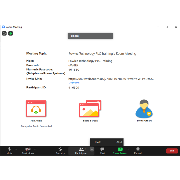The image size is (180, 180).
Task: Click the Invite Others person icon
Action: [144, 109]
